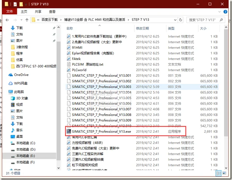The width and height of the screenshot is (232, 180).
Task: Expand the address bar history dropdown
Action: pyautogui.click(x=175, y=20)
